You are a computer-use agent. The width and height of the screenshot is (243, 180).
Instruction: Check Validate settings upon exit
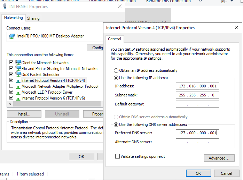117,156
